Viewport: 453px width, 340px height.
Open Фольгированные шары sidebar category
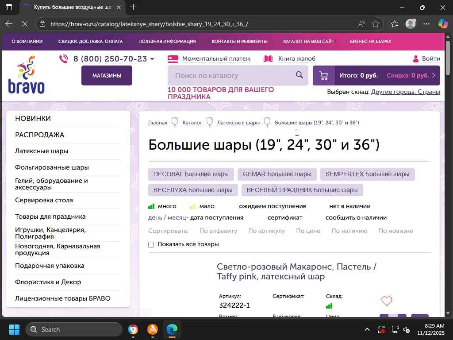point(52,167)
